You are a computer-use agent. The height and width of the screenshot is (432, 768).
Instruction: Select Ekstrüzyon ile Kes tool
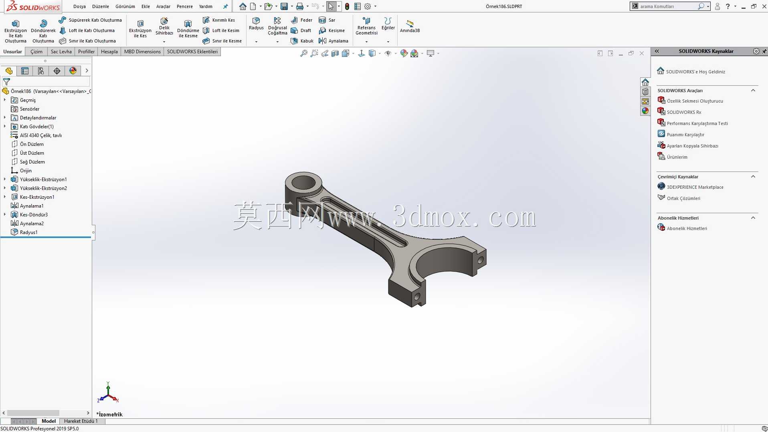140,29
